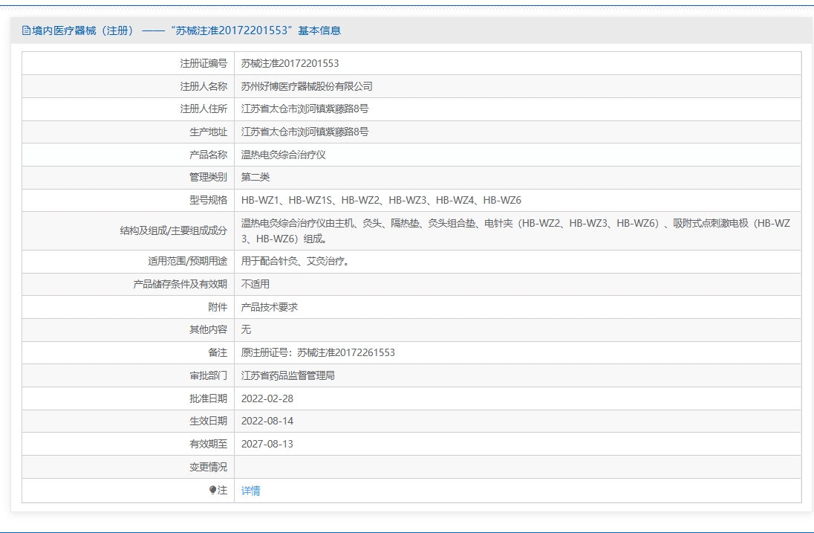Click the approval date 2022-02-28

[x=267, y=398]
